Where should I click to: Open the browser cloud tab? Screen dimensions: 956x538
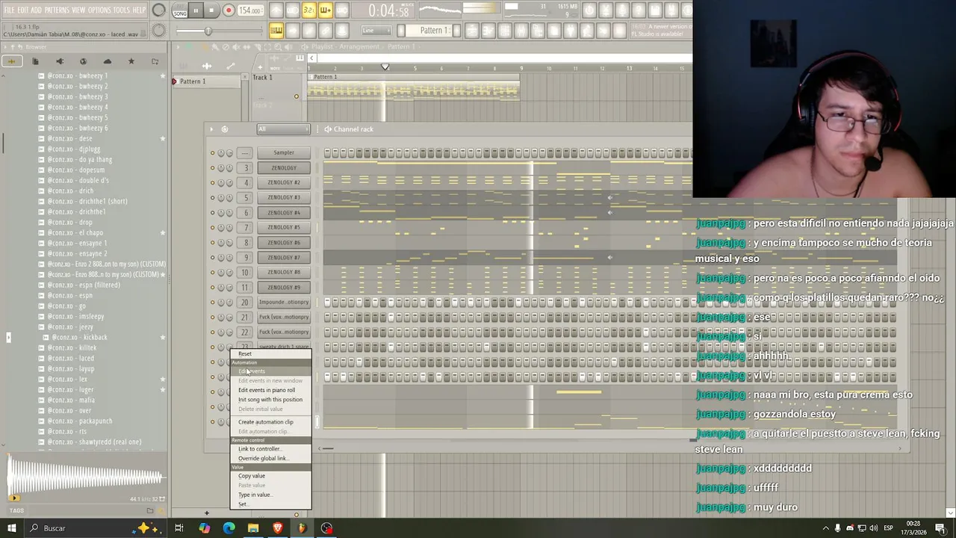coord(107,61)
